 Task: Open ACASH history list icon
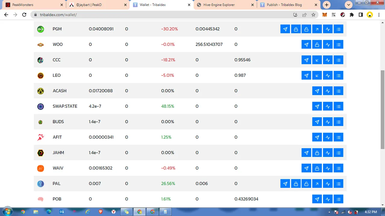[338, 91]
